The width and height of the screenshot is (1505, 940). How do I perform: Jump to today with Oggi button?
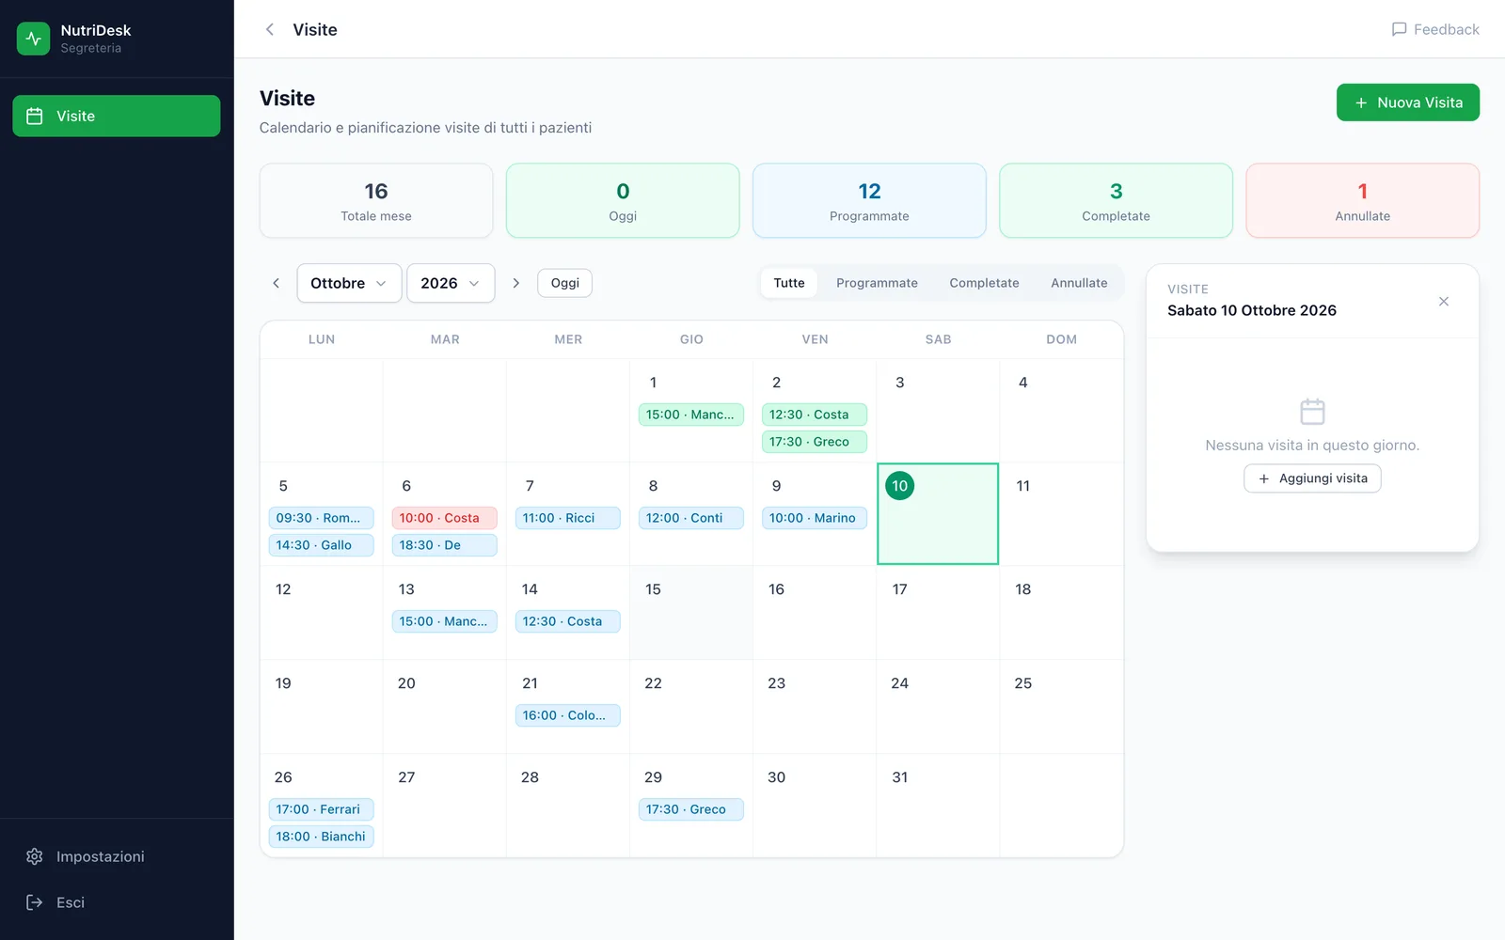point(565,283)
